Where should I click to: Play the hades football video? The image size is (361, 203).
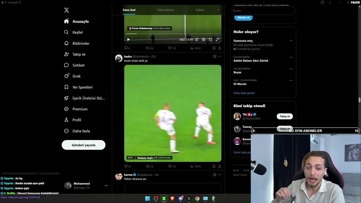173,113
